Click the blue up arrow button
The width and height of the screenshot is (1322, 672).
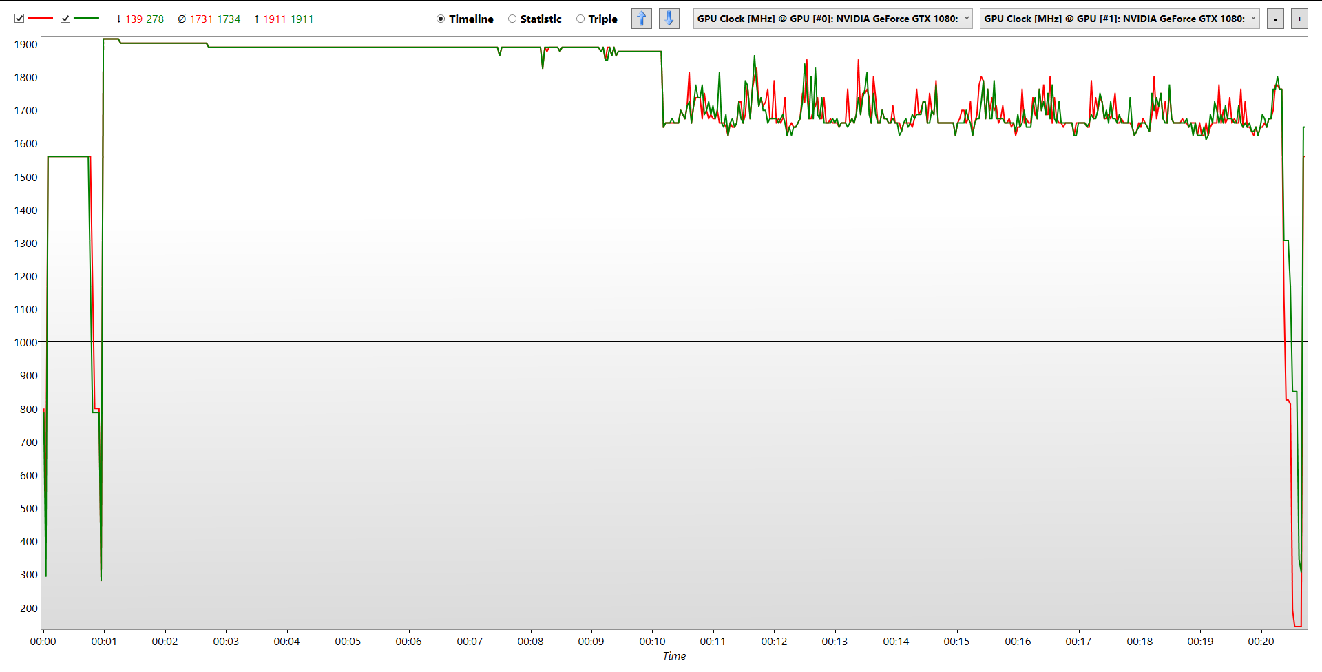pos(641,19)
